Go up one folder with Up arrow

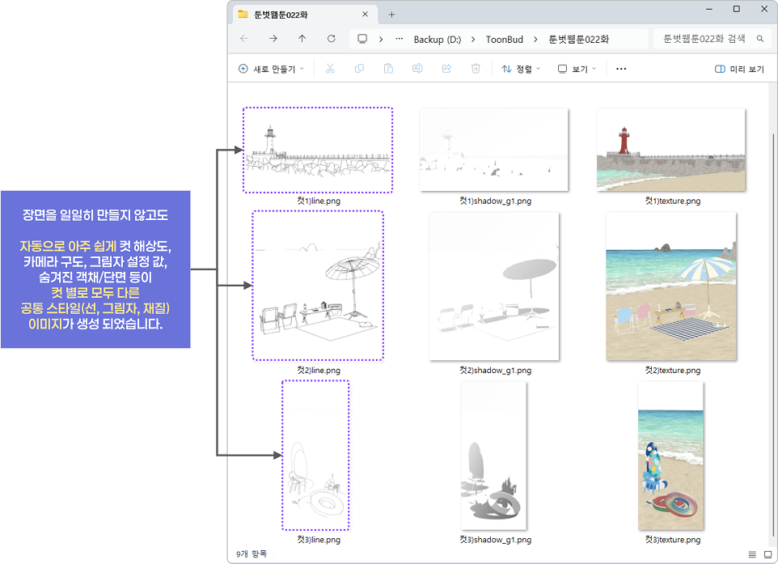tap(302, 39)
